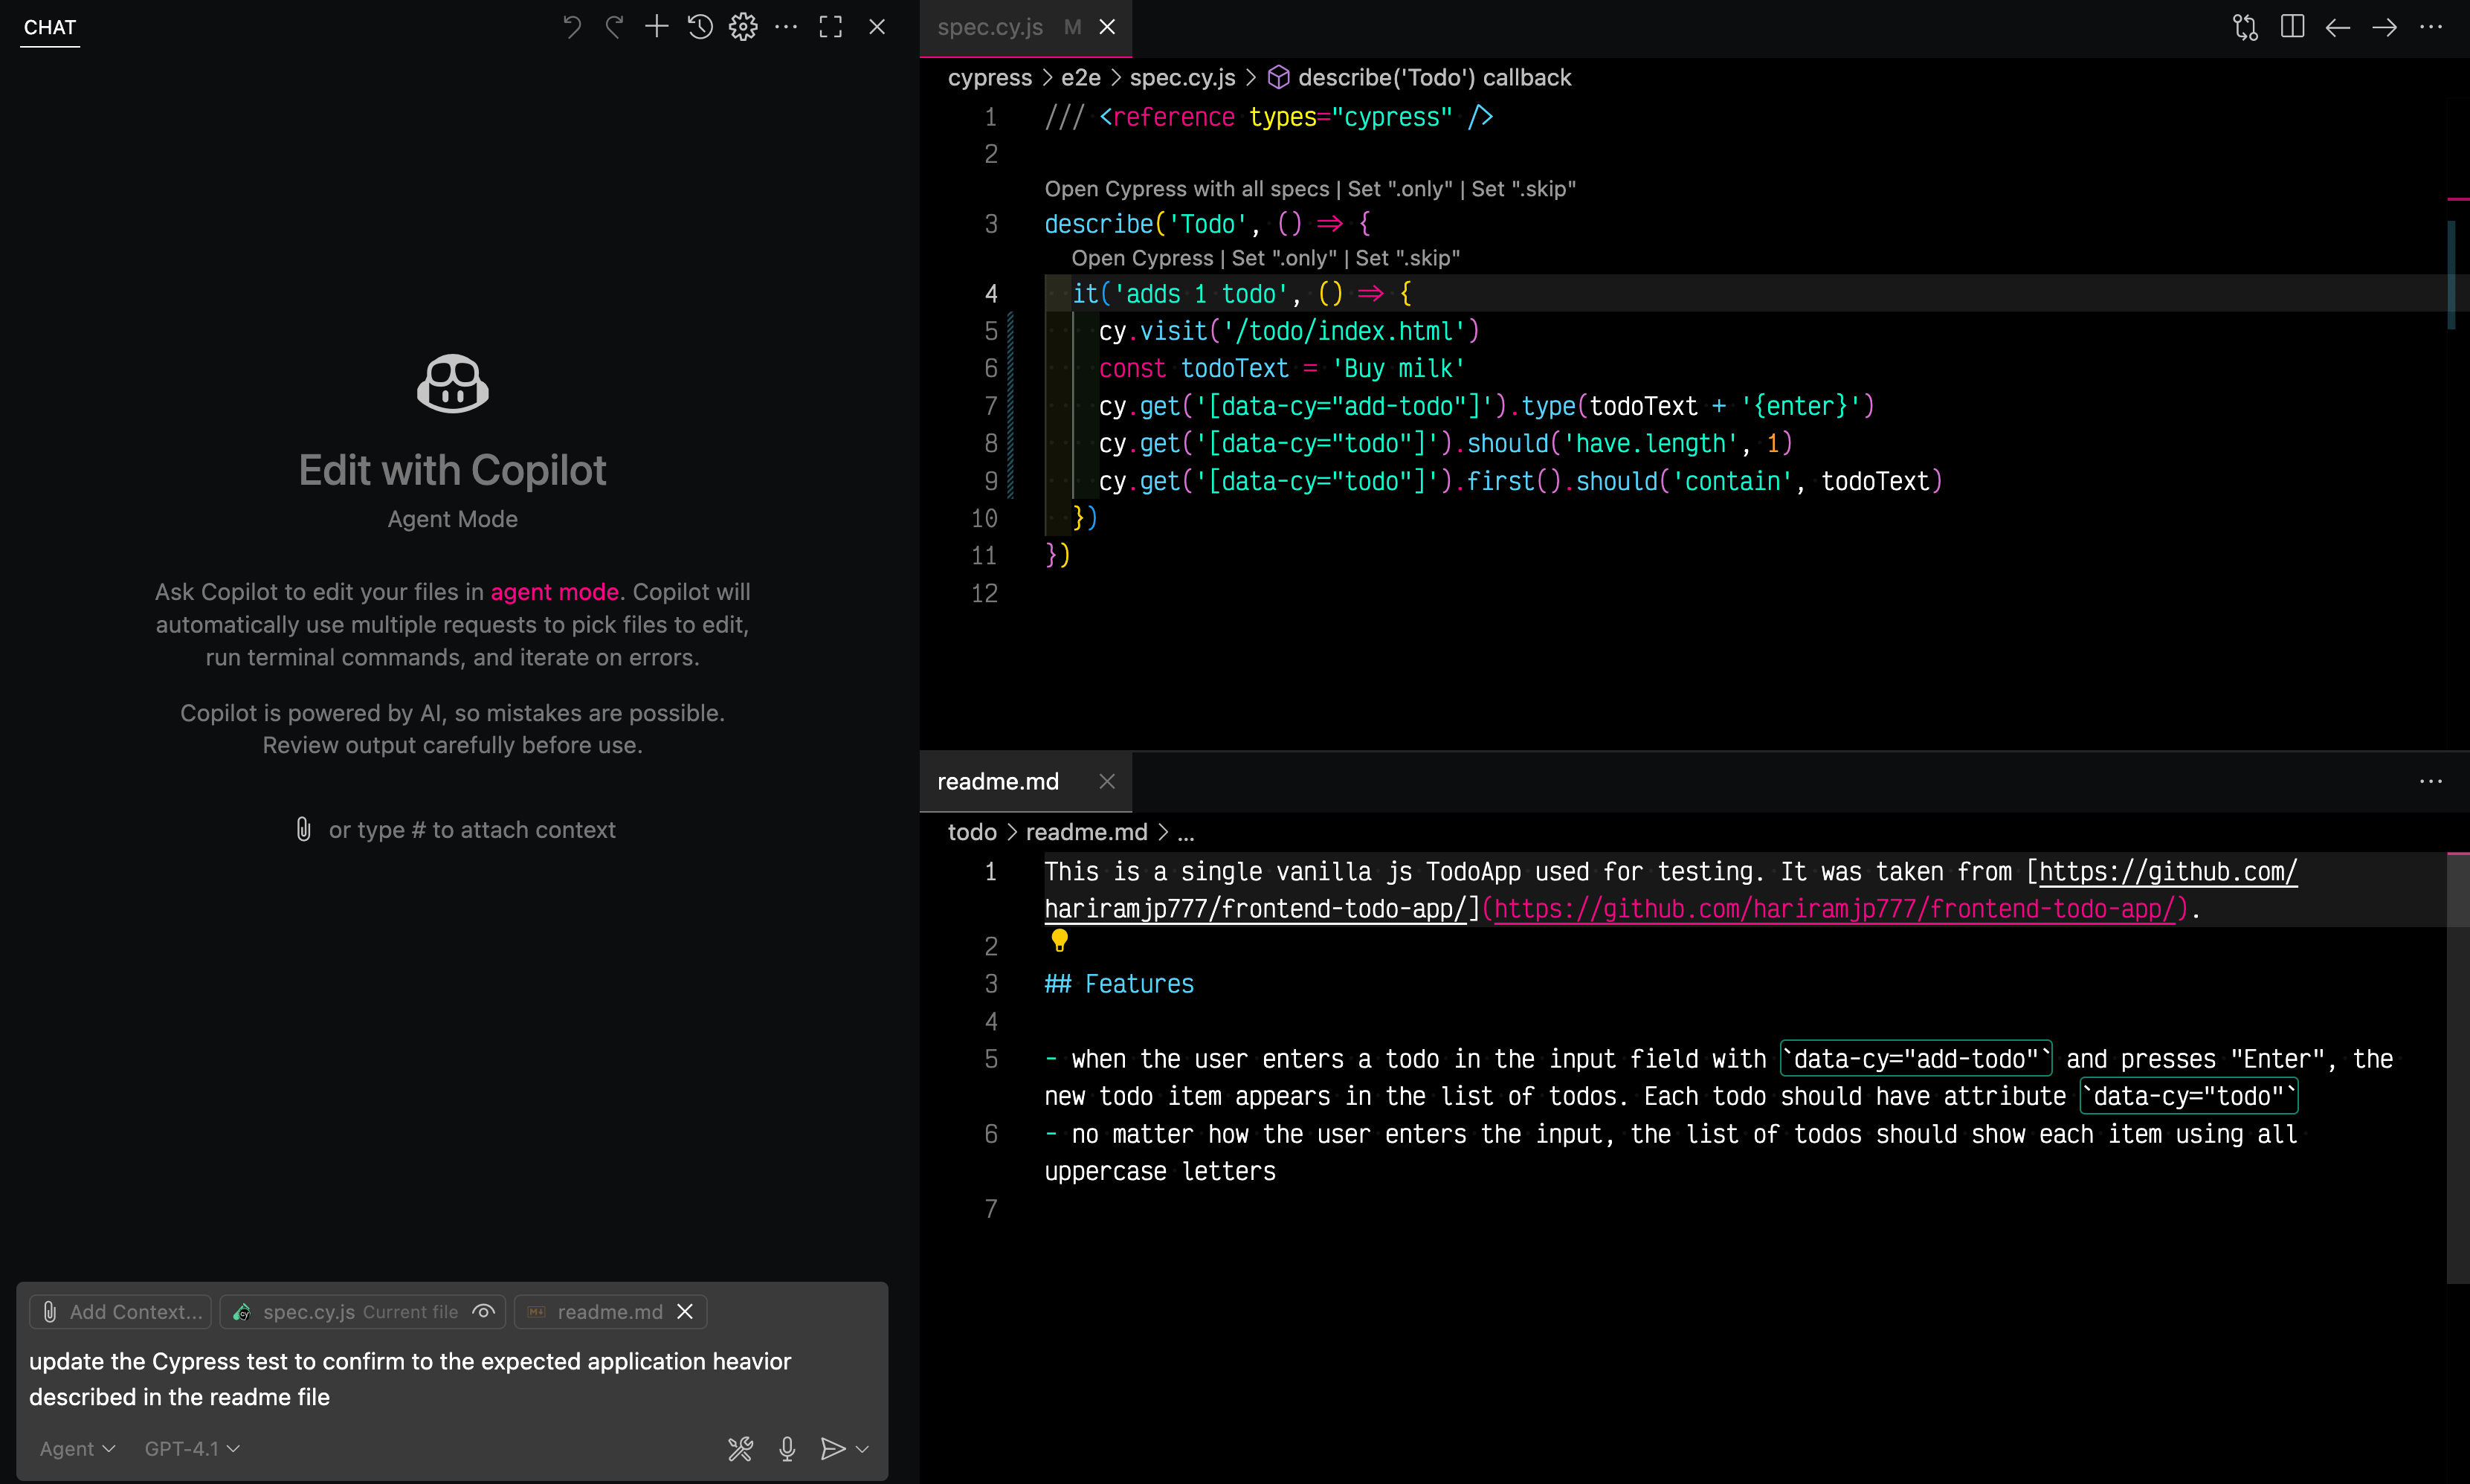Open the GPT-4.1 model picker

(x=192, y=1449)
